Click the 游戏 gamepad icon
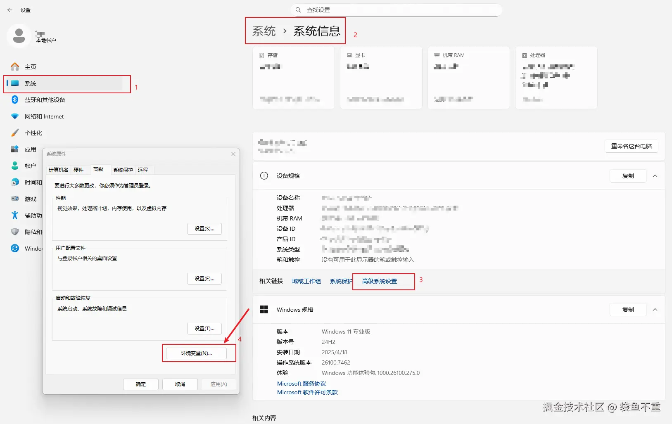This screenshot has width=672, height=424. coord(15,199)
